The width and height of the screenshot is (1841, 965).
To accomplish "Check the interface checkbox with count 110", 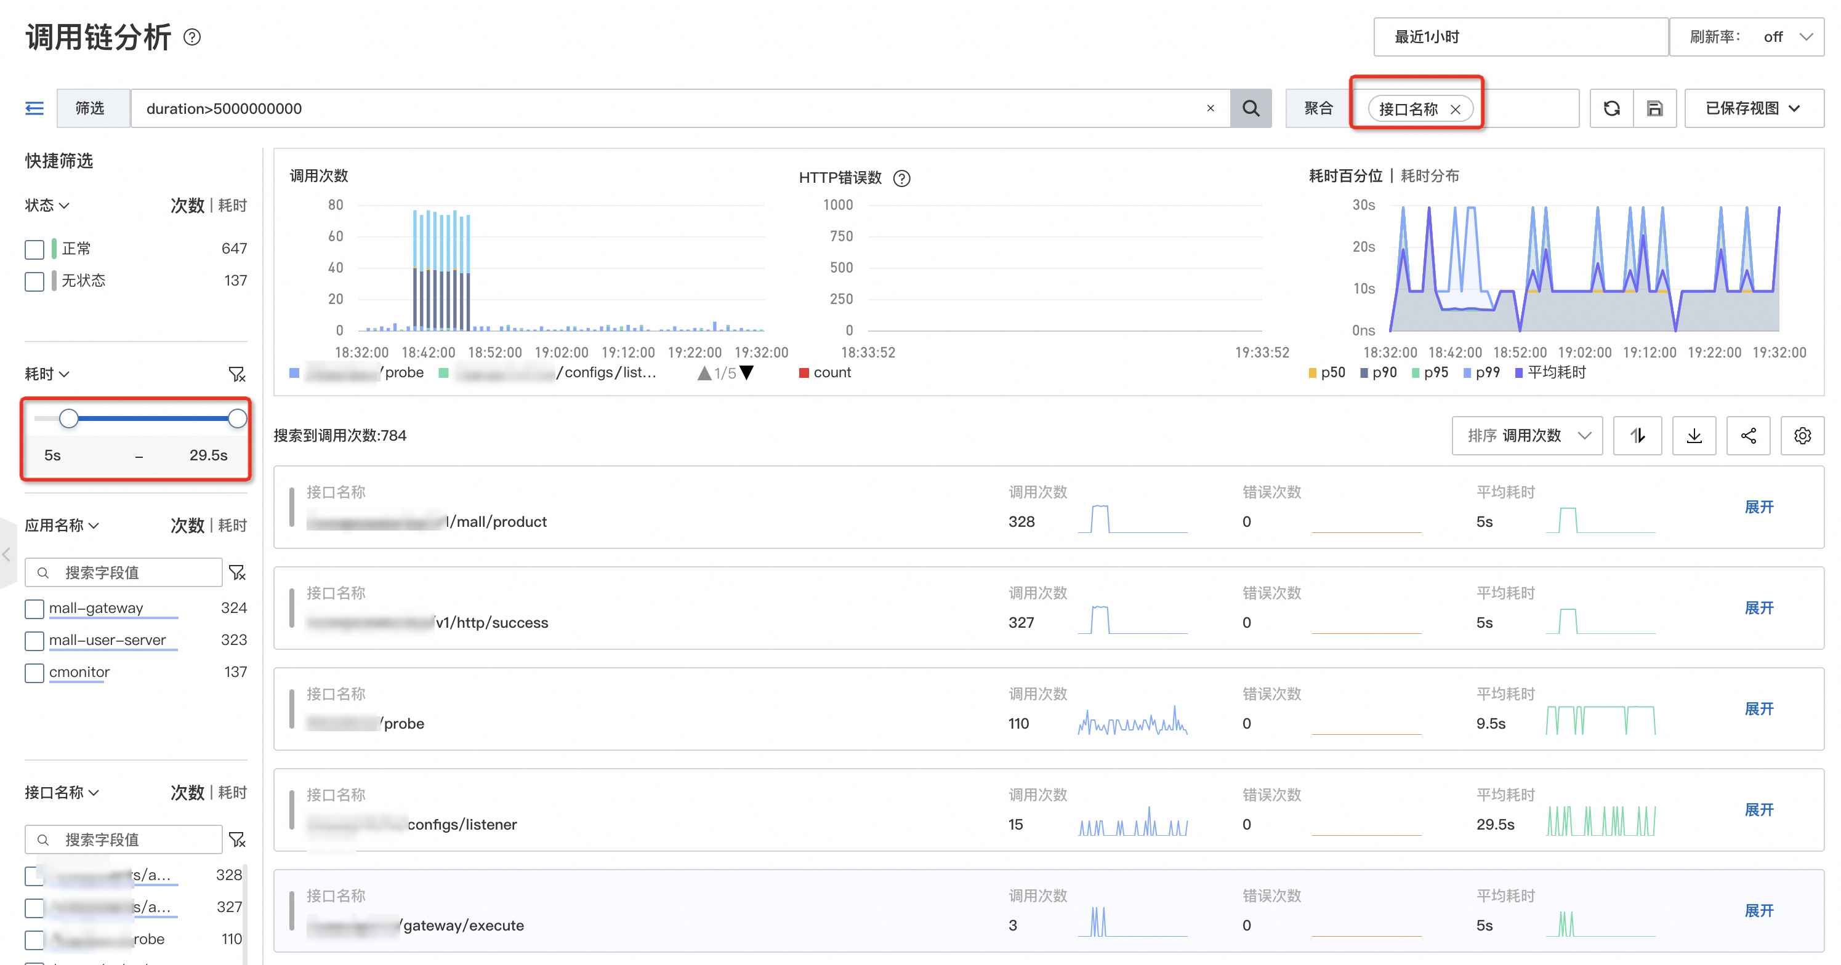I will pos(34,940).
